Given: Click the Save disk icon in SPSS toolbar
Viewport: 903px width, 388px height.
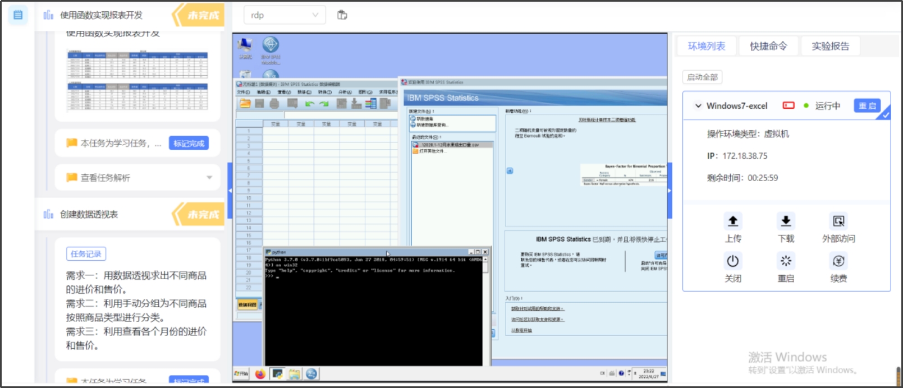Looking at the screenshot, I should [x=259, y=103].
